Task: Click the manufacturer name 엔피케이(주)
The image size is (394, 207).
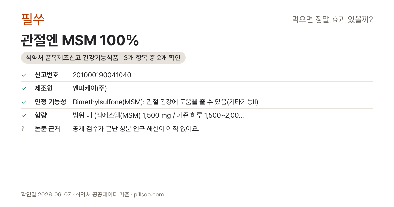Action: pos(90,88)
